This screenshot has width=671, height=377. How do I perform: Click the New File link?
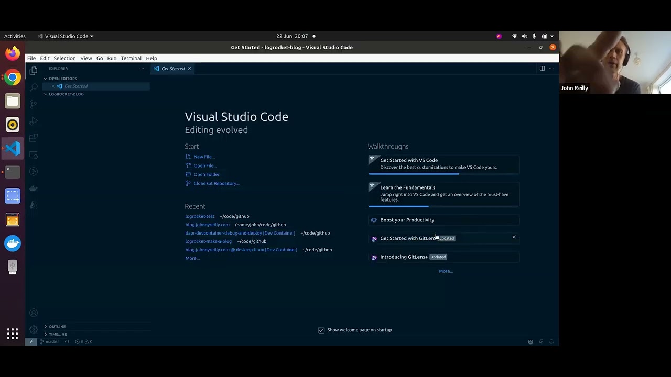pyautogui.click(x=204, y=157)
